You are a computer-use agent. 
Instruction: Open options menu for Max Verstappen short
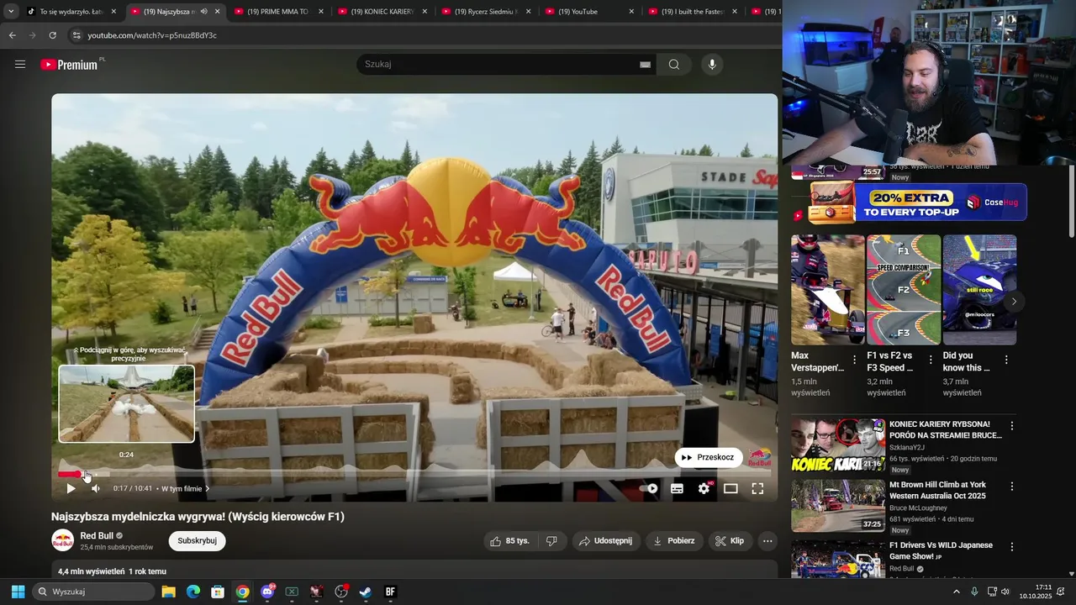coord(855,360)
